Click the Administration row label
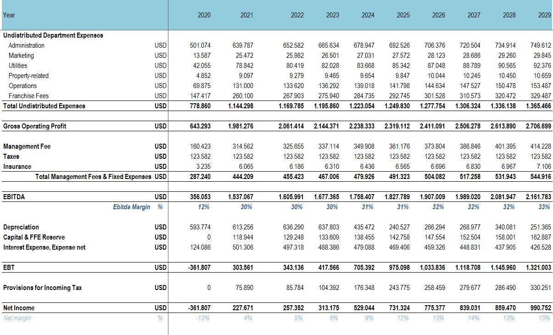 pos(27,45)
